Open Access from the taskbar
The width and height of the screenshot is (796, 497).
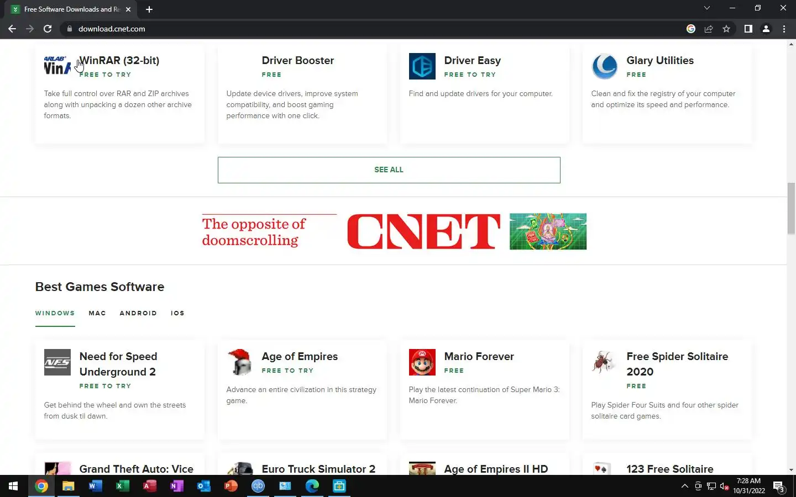149,486
